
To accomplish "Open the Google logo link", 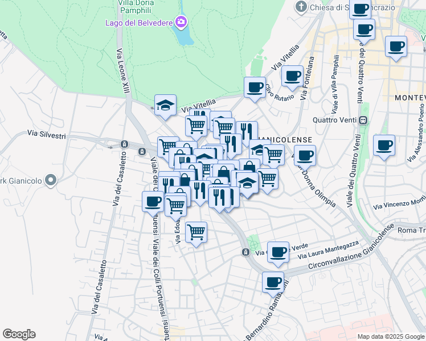I will tap(19, 334).
